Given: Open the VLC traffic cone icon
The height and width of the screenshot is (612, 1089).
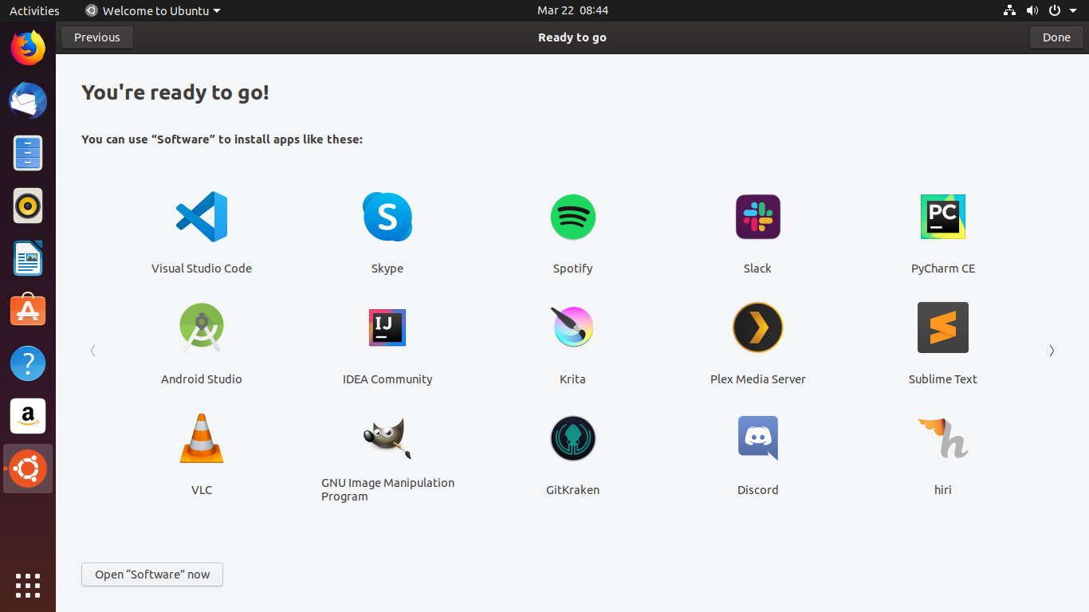Looking at the screenshot, I should (202, 438).
